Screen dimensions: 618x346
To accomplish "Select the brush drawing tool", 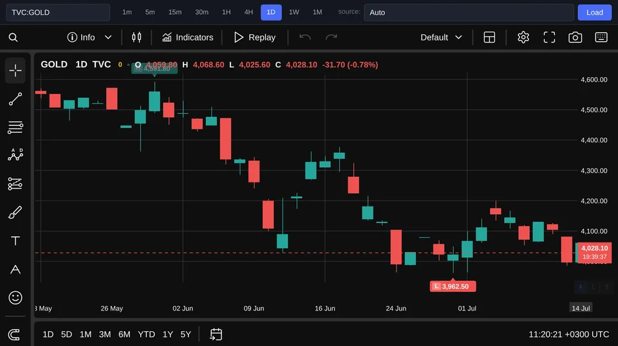I will 15,213.
